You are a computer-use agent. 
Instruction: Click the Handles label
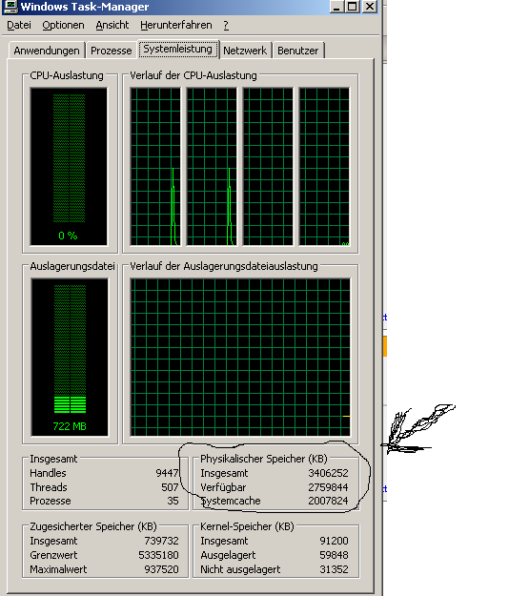[48, 473]
